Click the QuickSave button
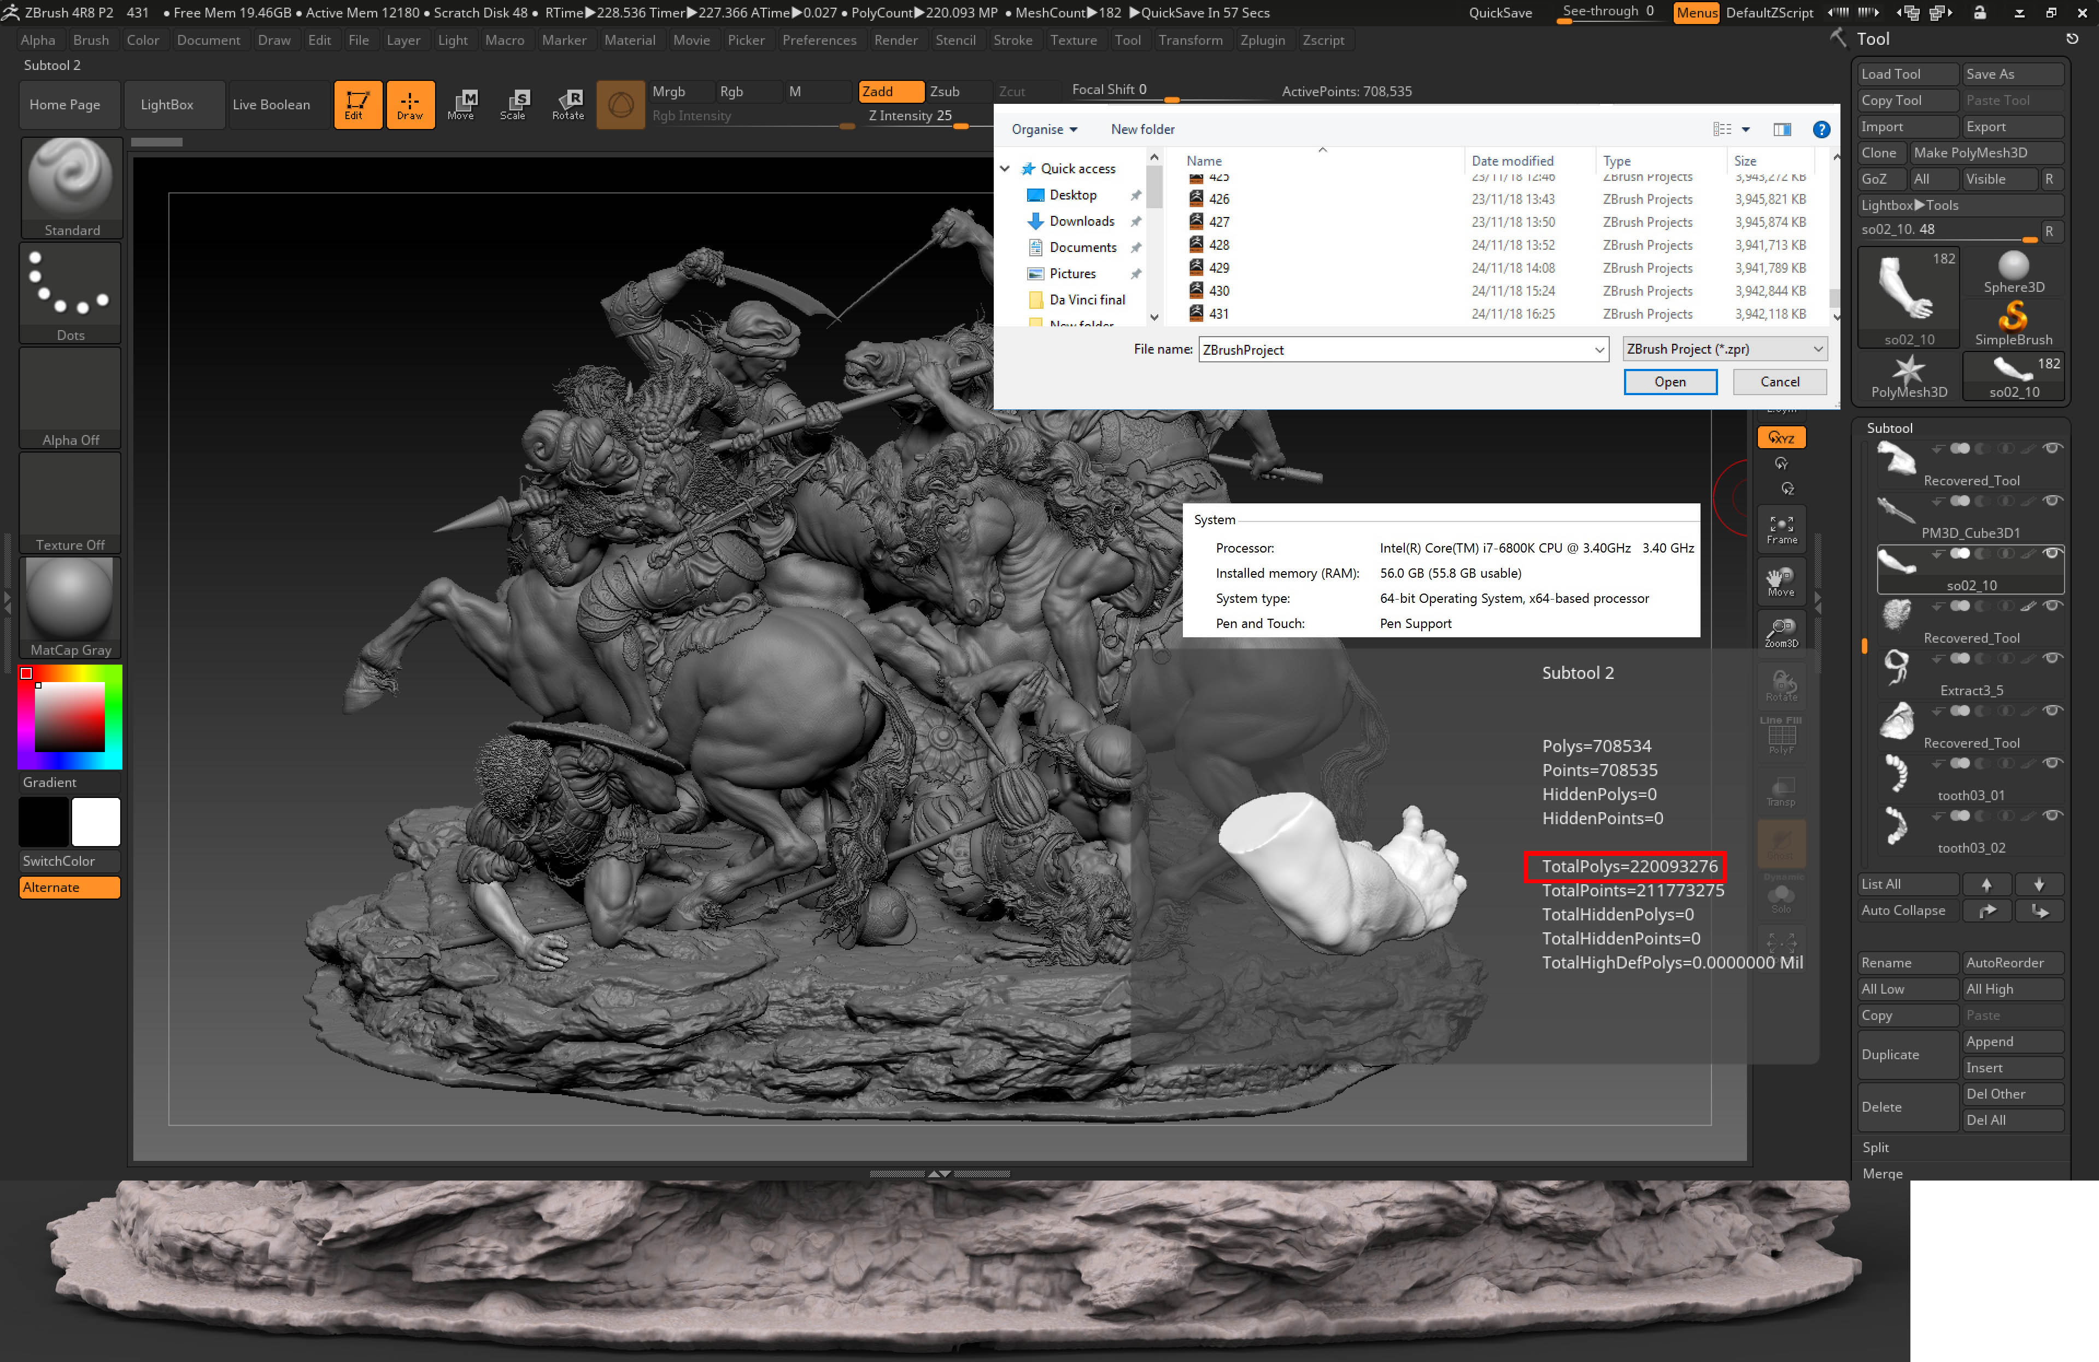 click(x=1499, y=13)
